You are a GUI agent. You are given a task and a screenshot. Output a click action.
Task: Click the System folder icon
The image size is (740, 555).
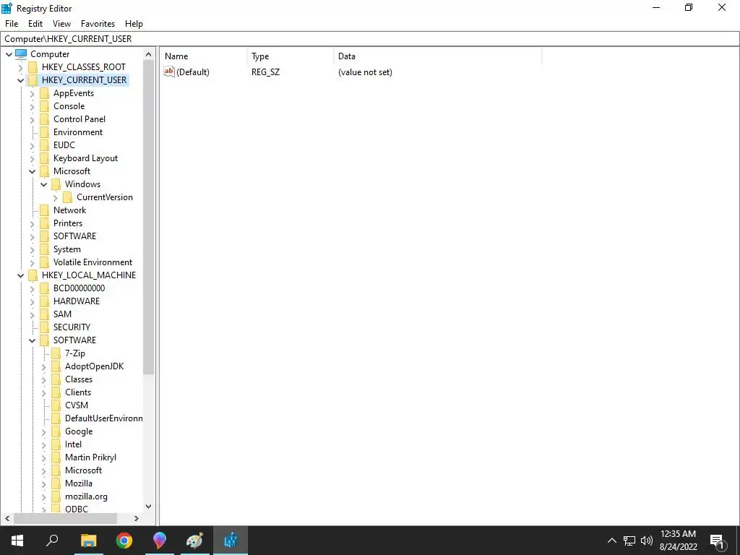click(x=44, y=249)
